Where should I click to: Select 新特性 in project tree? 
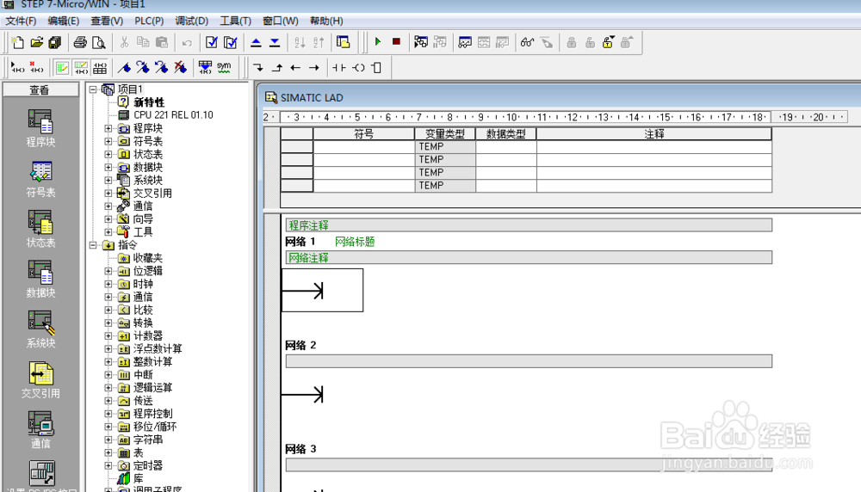[149, 102]
